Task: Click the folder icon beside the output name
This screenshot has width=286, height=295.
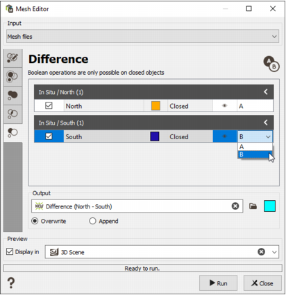Action: click(x=253, y=206)
